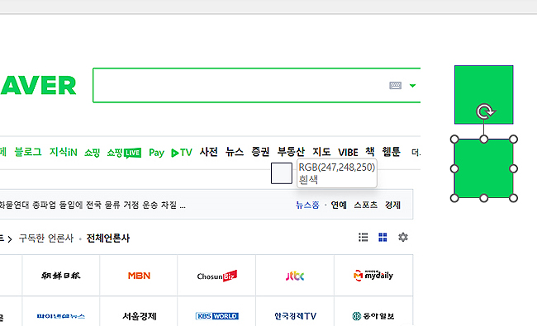Open the ChosunBiz press logo tile
Screen dimensions: 537x326
[216, 276]
